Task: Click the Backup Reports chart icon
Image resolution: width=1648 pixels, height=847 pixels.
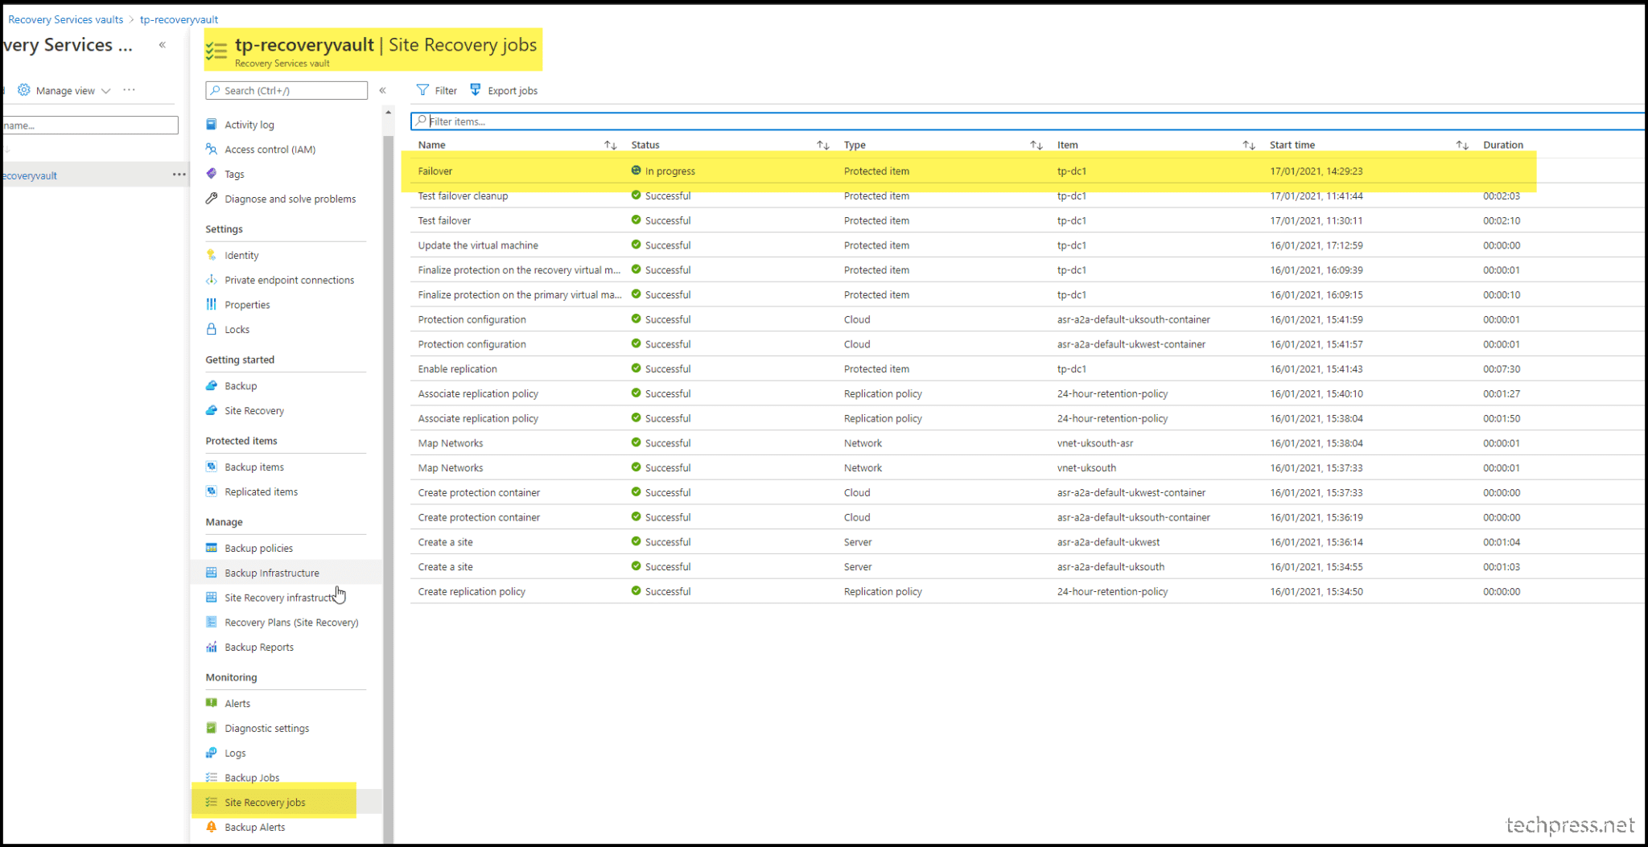Action: click(212, 647)
